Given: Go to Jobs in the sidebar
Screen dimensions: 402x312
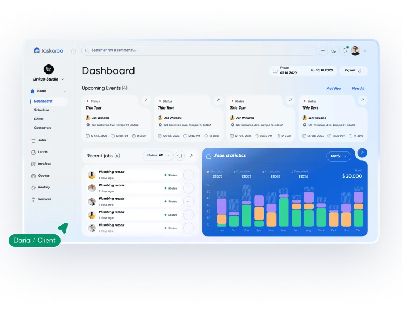Looking at the screenshot, I should 39,140.
